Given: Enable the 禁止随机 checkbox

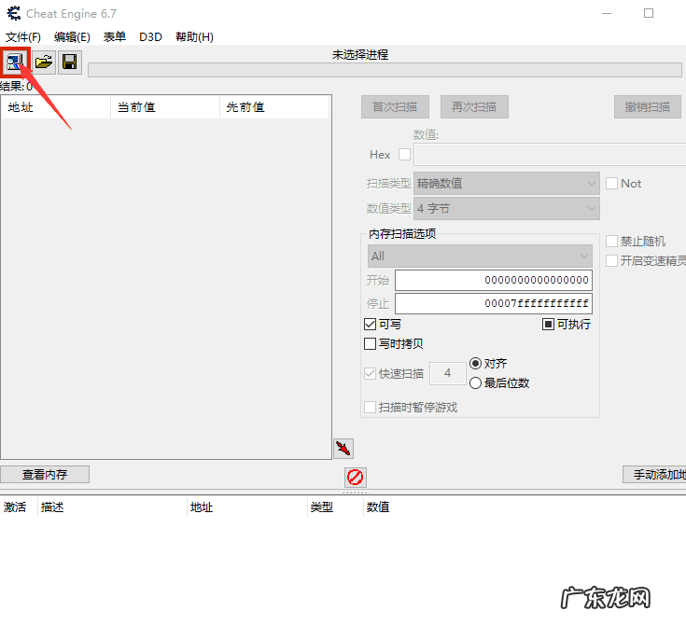Looking at the screenshot, I should 611,241.
